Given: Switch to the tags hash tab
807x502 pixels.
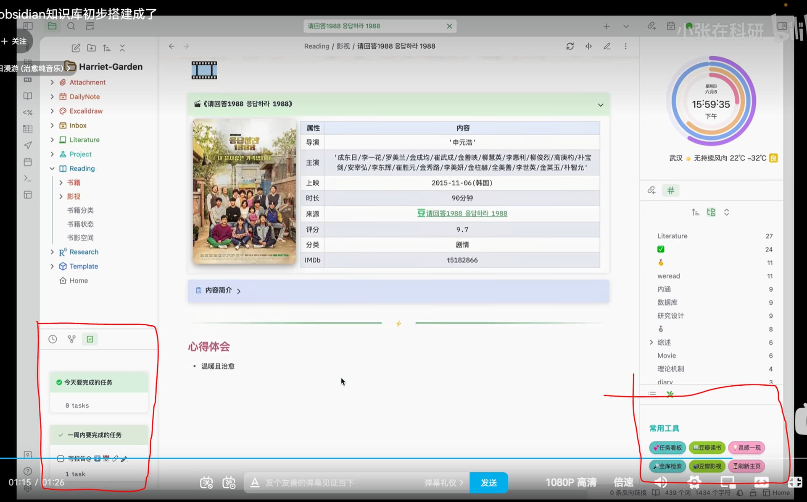Looking at the screenshot, I should 671,190.
